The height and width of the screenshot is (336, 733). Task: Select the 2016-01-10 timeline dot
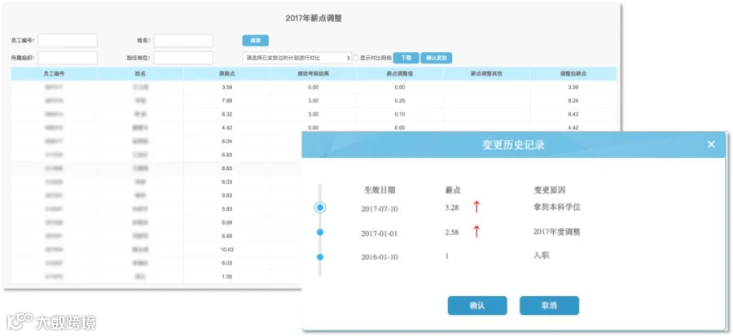(x=320, y=256)
